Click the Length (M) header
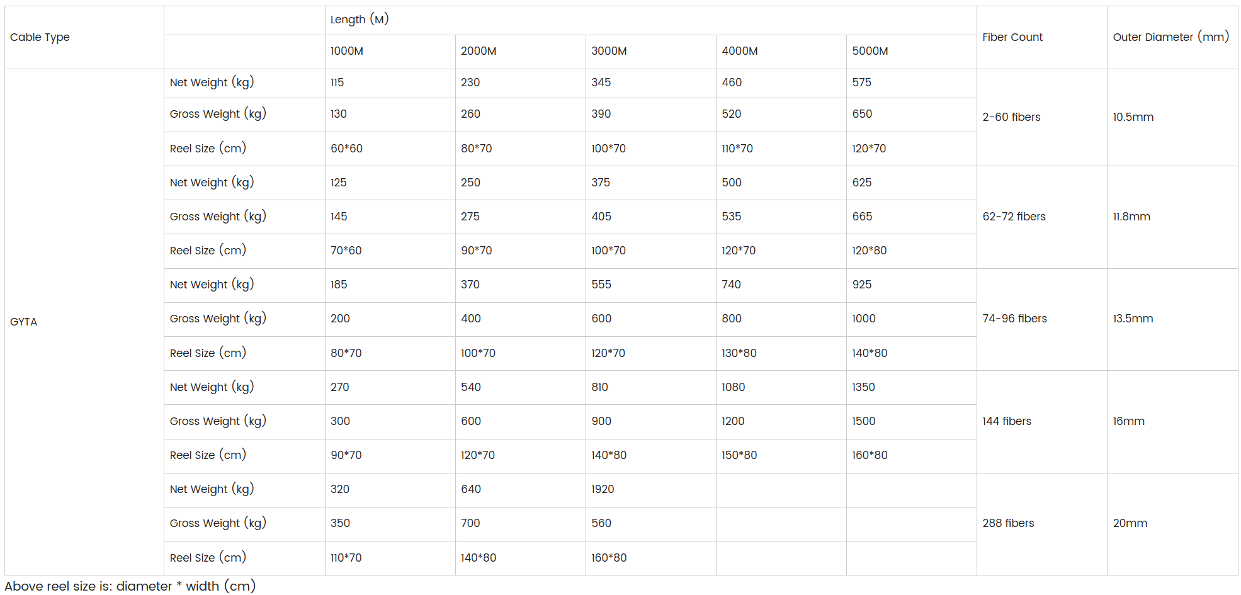 (x=650, y=20)
